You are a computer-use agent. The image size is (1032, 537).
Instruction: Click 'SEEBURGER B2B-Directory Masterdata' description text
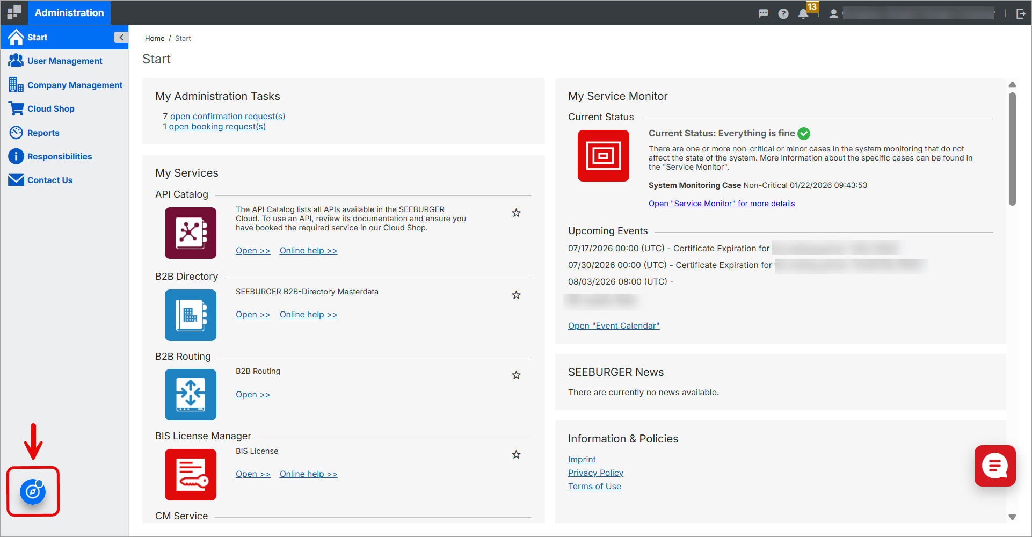(307, 292)
